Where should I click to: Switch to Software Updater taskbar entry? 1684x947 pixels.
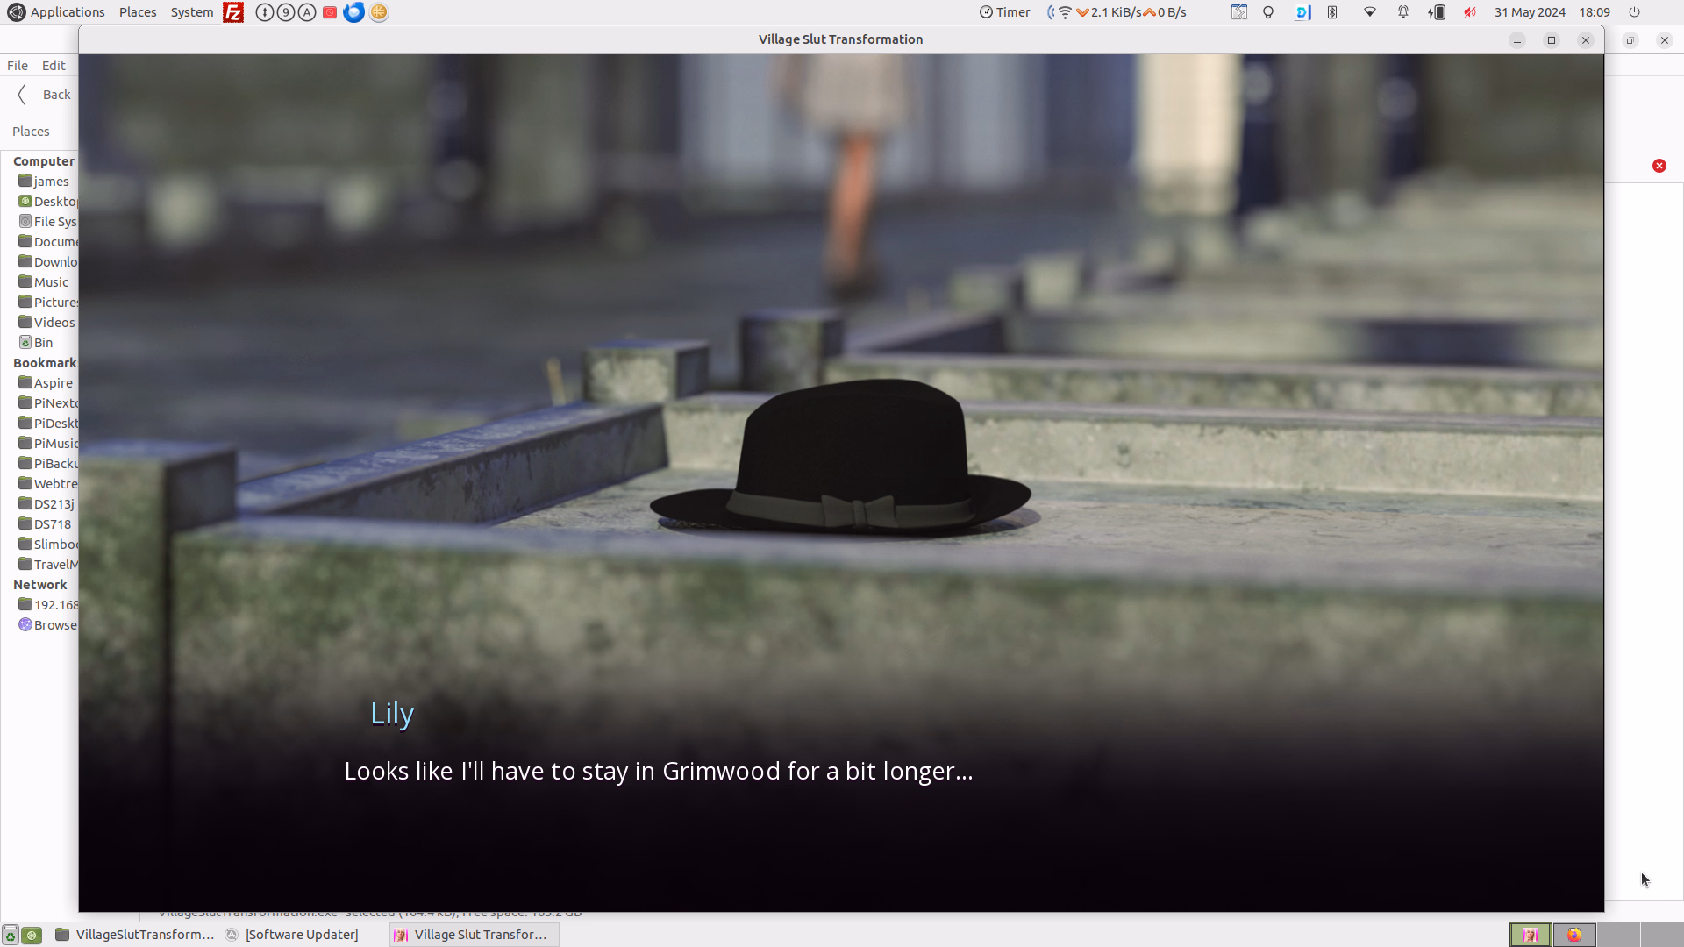[292, 935]
